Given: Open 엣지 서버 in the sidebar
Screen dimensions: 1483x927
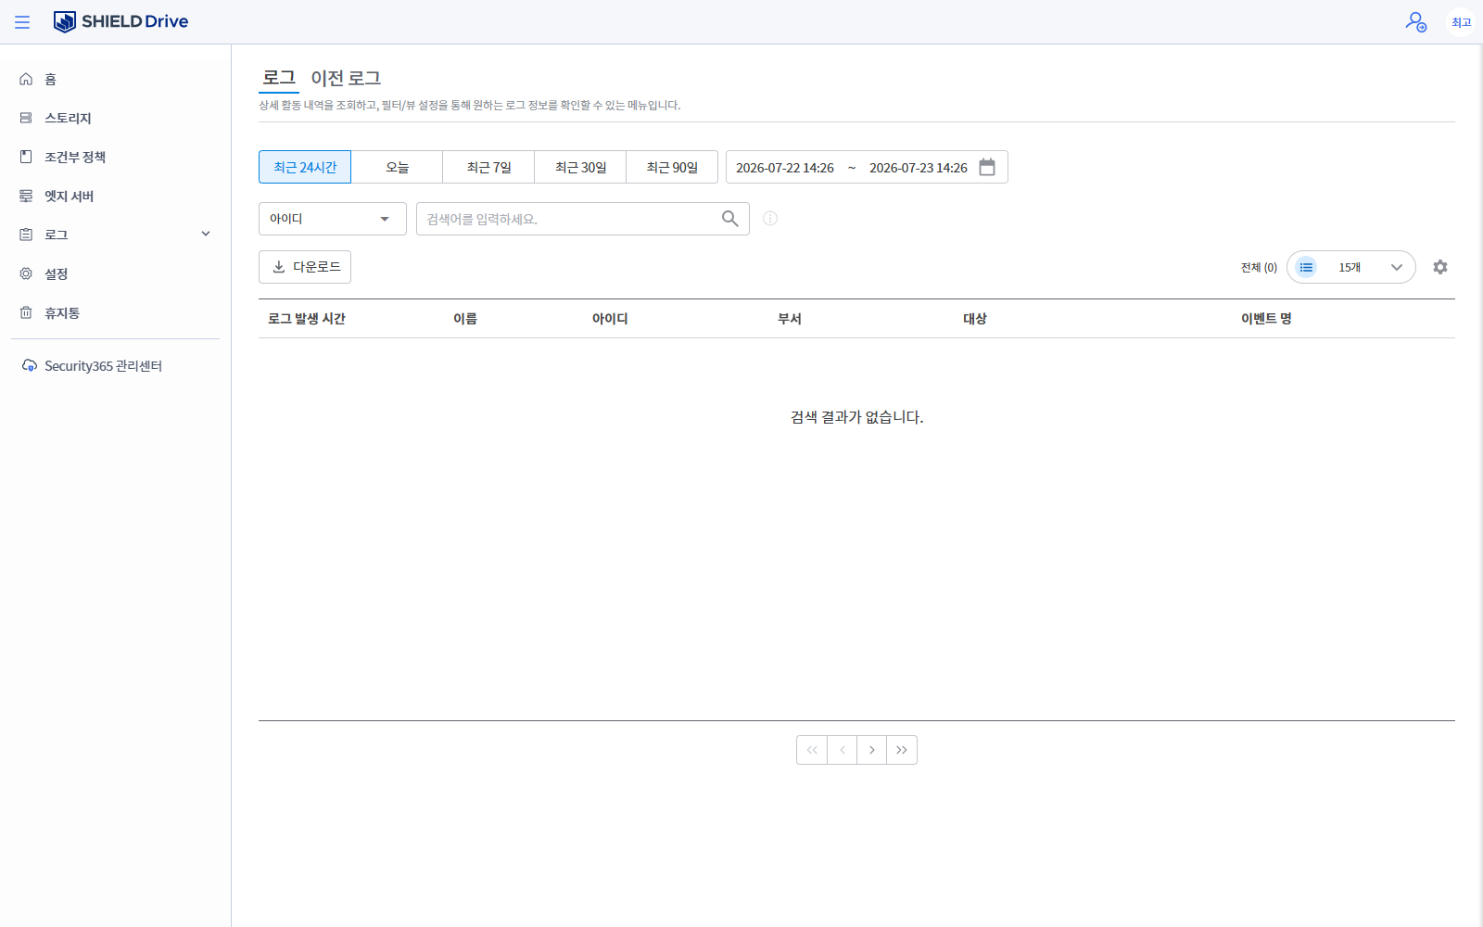Looking at the screenshot, I should [116, 196].
